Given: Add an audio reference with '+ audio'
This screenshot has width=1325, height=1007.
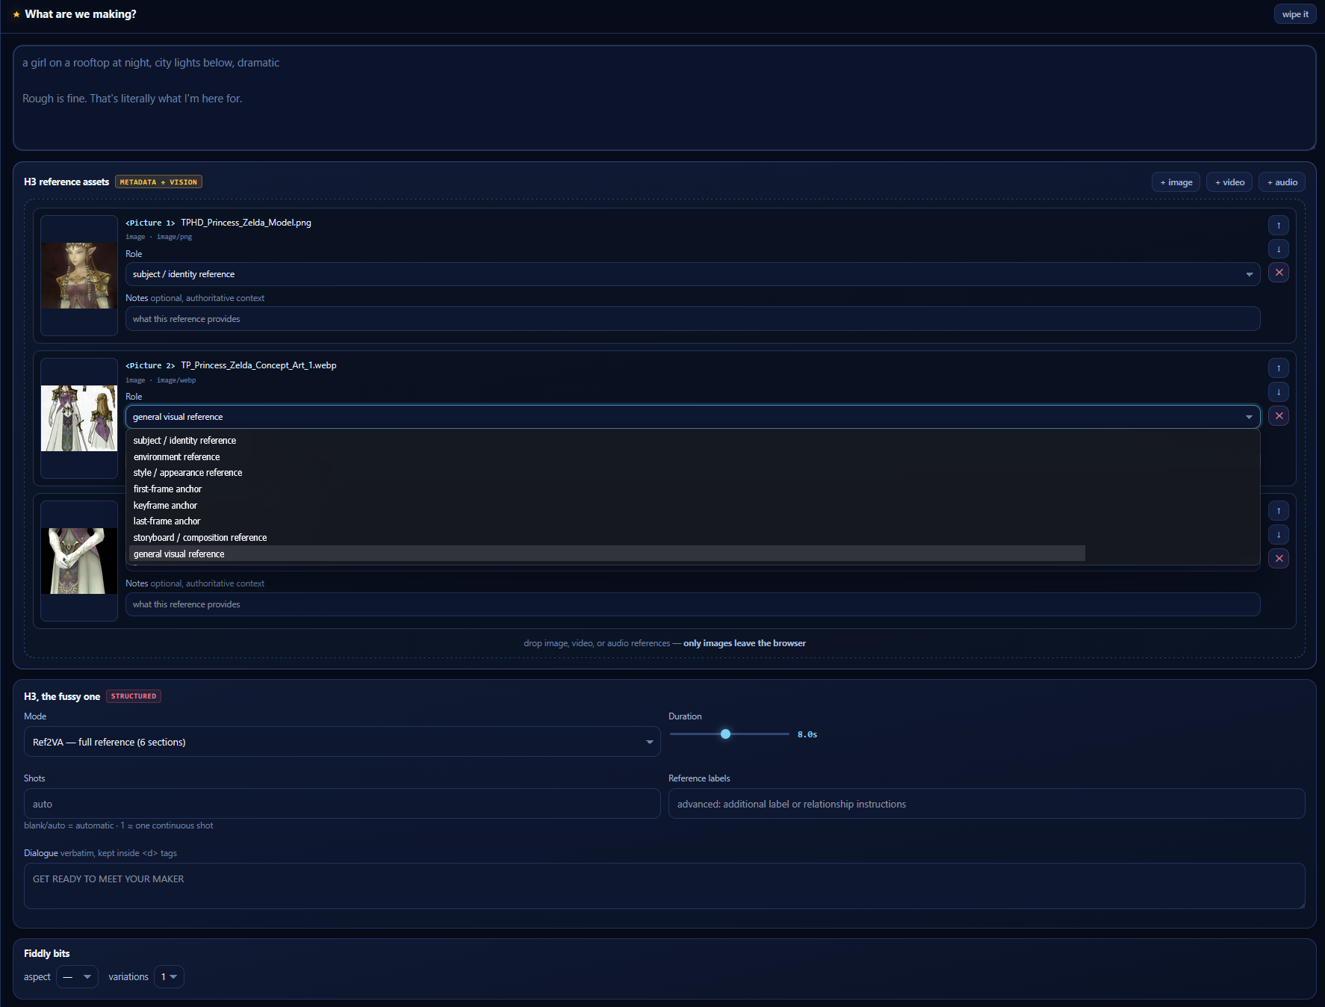Looking at the screenshot, I should [x=1282, y=182].
